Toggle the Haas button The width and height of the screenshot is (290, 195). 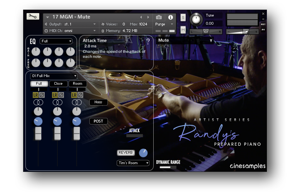click(x=98, y=102)
